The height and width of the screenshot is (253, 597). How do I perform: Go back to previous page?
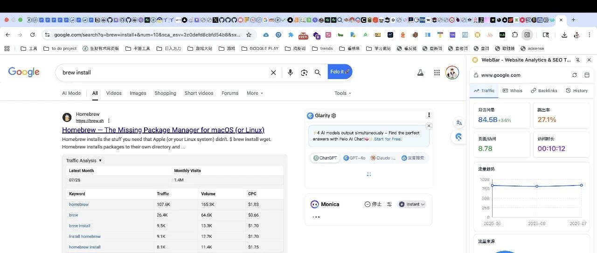point(8,35)
